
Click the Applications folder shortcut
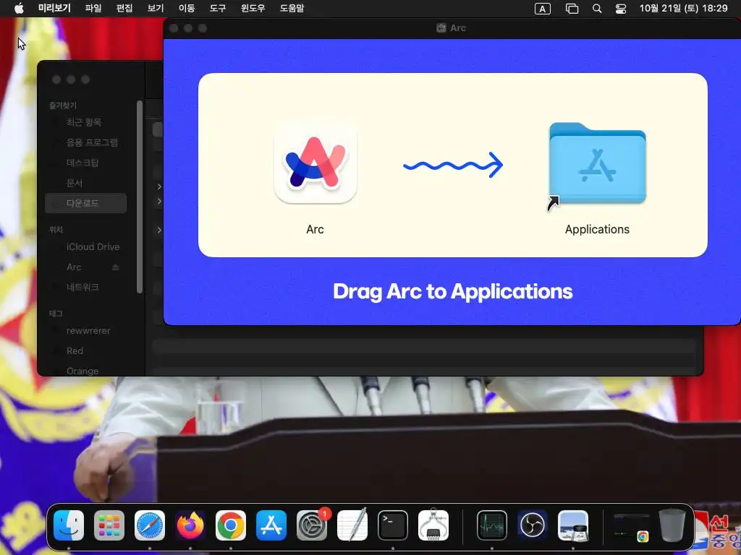tap(597, 163)
